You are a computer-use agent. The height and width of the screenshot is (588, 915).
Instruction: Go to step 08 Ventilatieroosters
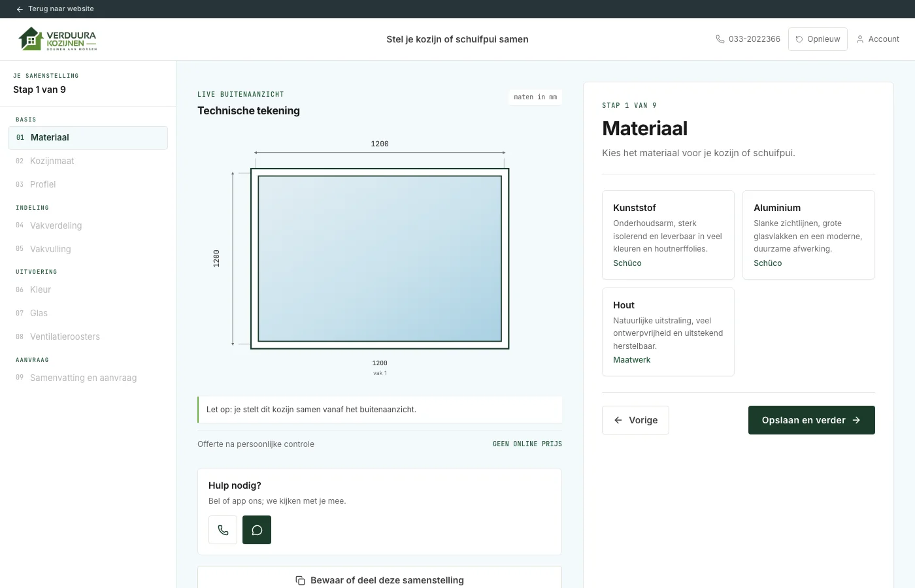[88, 336]
